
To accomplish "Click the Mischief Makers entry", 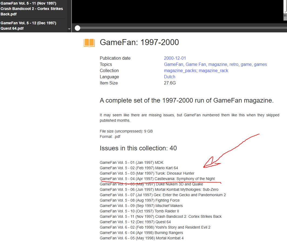I will [x=141, y=206].
